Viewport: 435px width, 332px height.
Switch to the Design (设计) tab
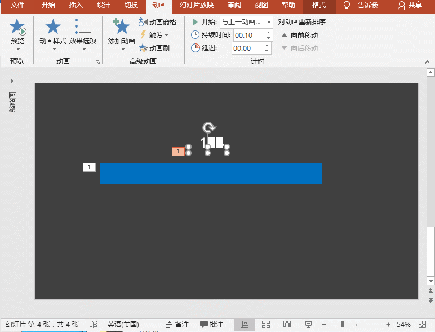click(104, 5)
